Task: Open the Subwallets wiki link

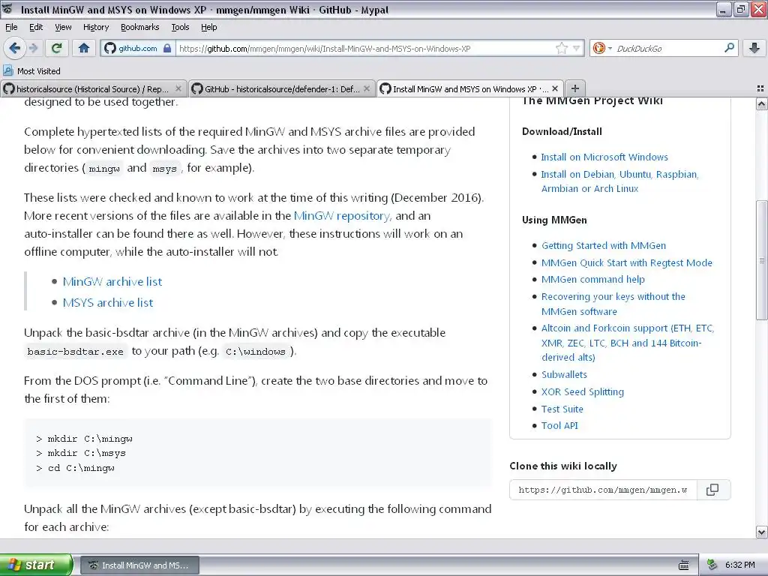Action: point(564,375)
